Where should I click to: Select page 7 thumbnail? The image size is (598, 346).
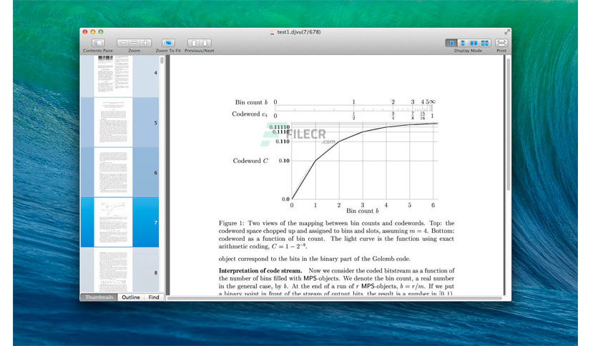113,222
